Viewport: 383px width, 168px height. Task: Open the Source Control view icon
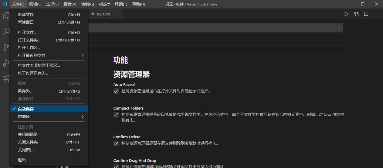point(6,47)
